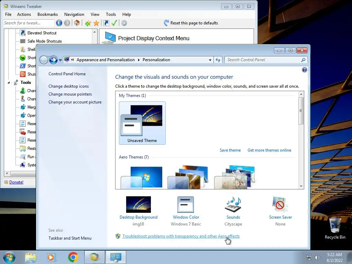Open Desktop Background settings icon
Viewport: 352px width, 264px height.
tap(139, 205)
